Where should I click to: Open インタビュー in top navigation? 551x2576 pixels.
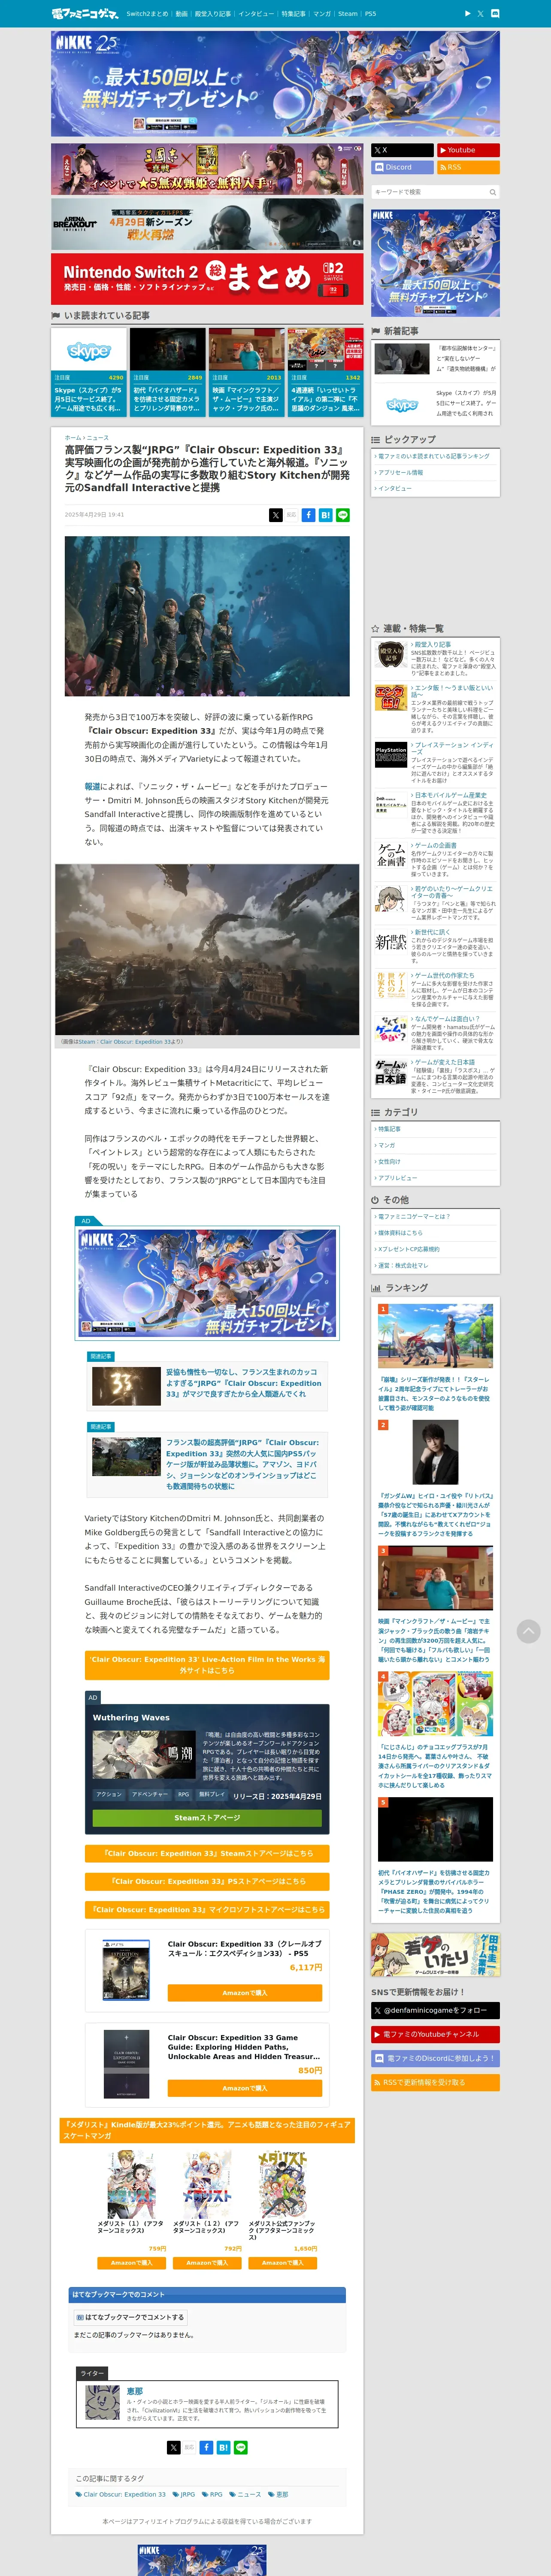[256, 14]
